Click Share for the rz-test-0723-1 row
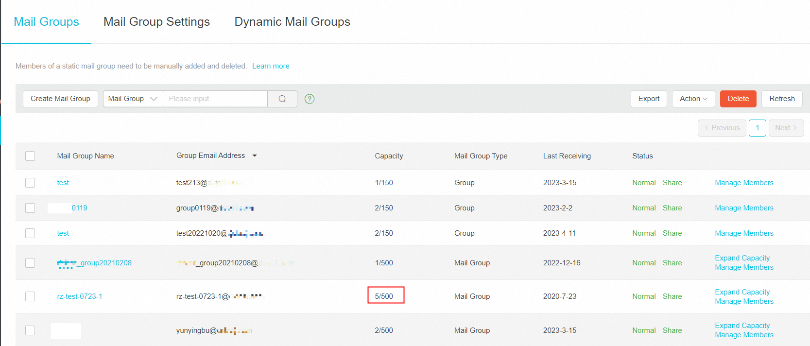810x346 pixels. coord(672,296)
